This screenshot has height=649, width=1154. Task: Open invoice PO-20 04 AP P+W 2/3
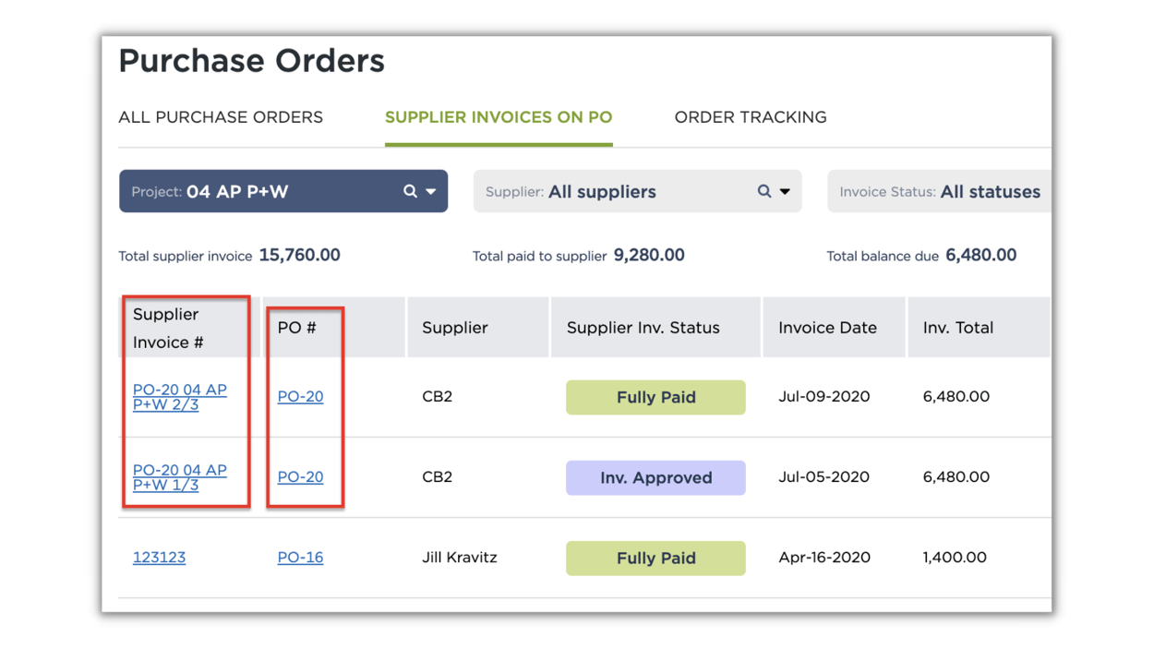179,397
